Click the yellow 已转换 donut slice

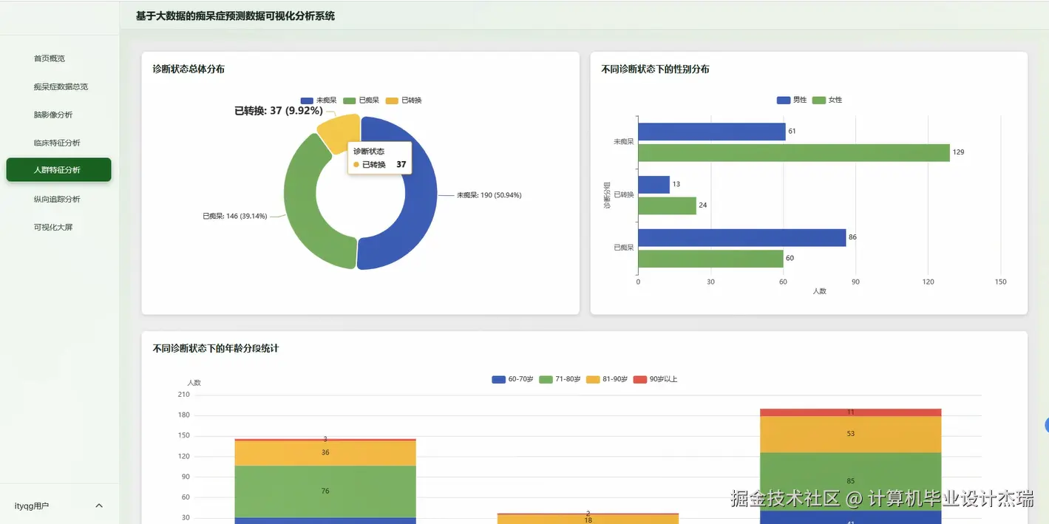coord(337,132)
